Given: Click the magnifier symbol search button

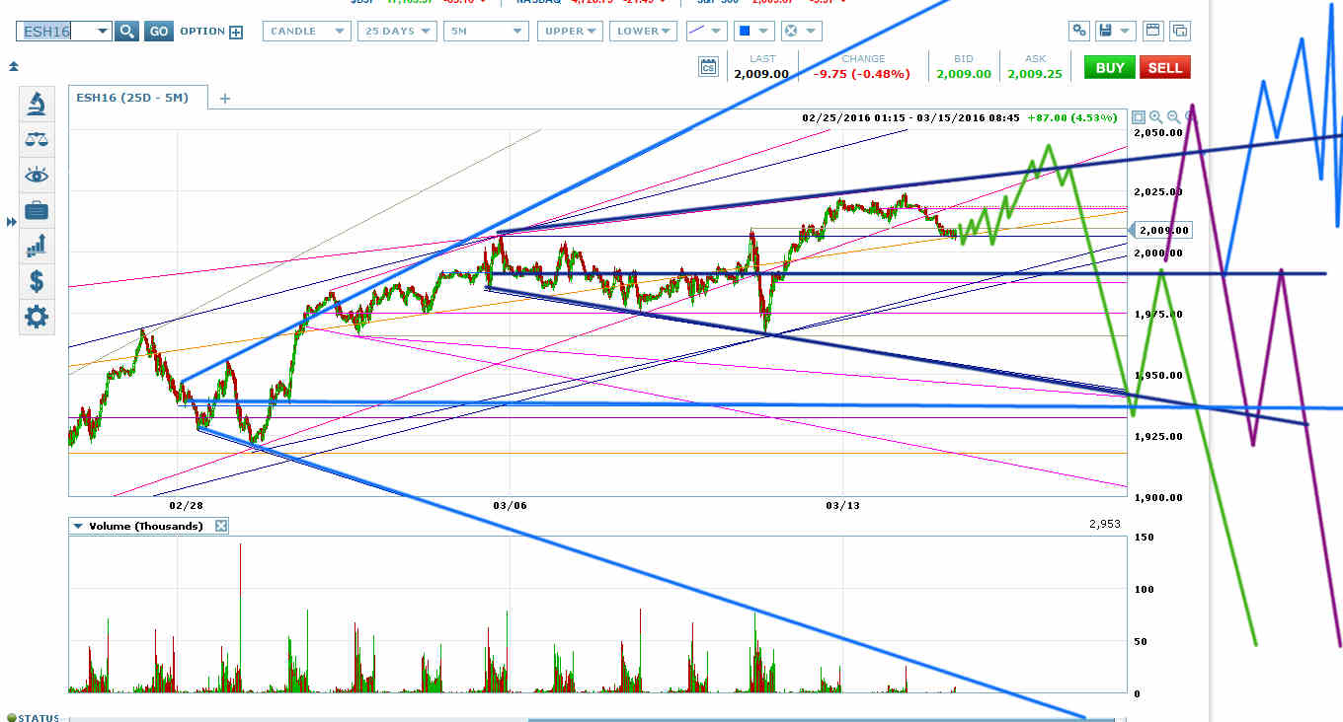Looking at the screenshot, I should (126, 32).
